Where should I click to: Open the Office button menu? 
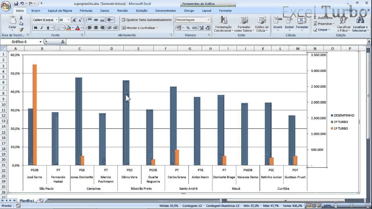pyautogui.click(x=6, y=6)
